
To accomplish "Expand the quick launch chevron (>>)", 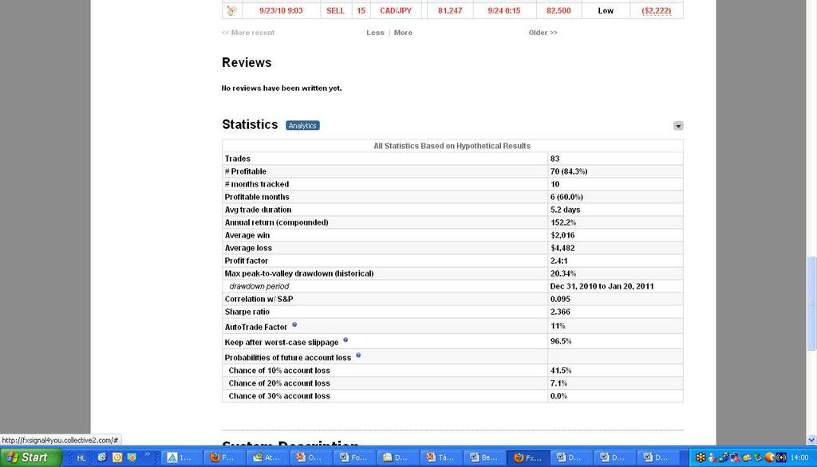I will 147,454.
